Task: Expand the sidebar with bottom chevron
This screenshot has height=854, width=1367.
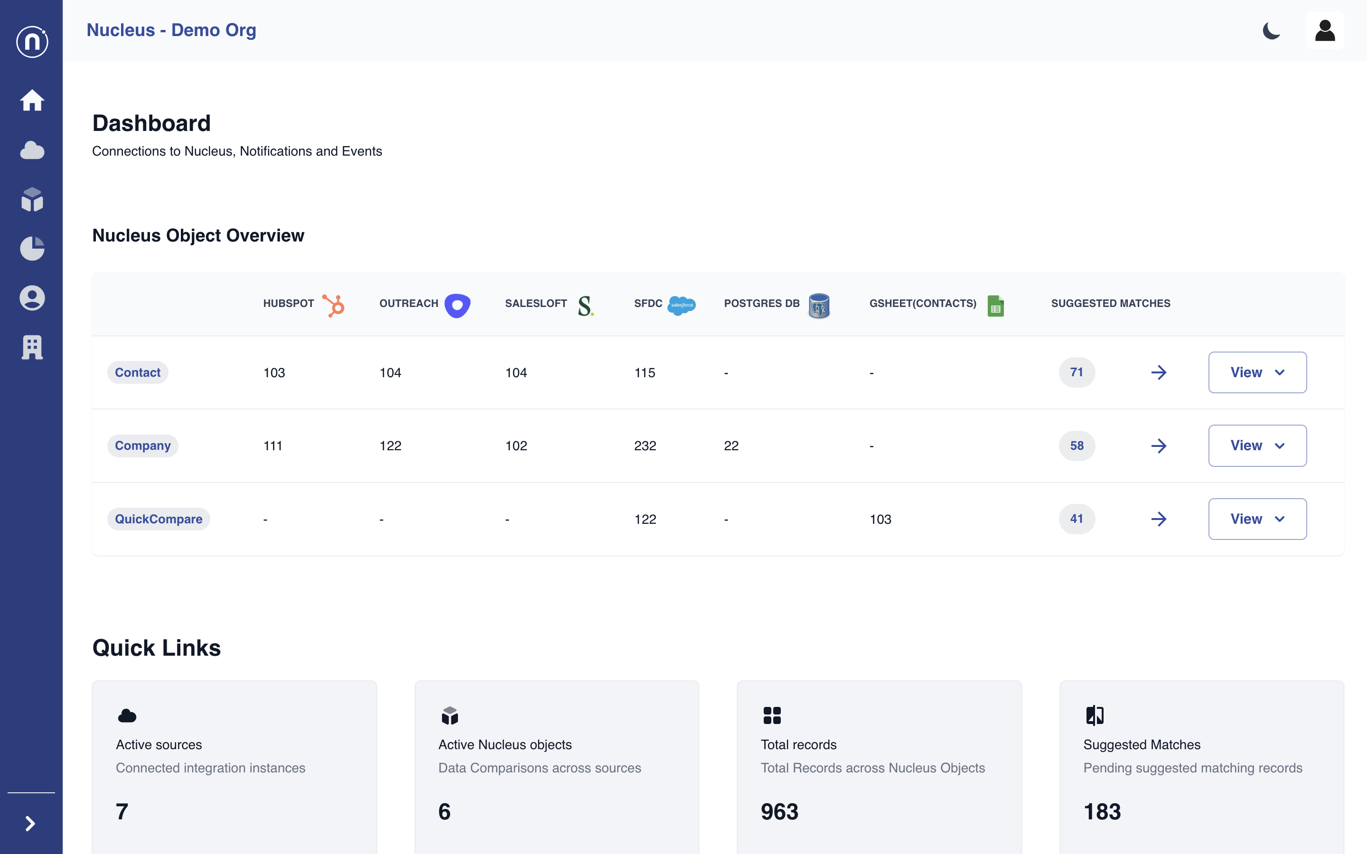Action: click(30, 824)
